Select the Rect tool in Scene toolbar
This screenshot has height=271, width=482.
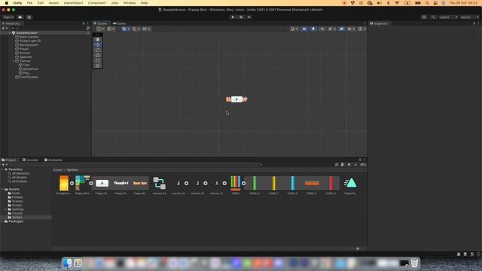(x=98, y=60)
